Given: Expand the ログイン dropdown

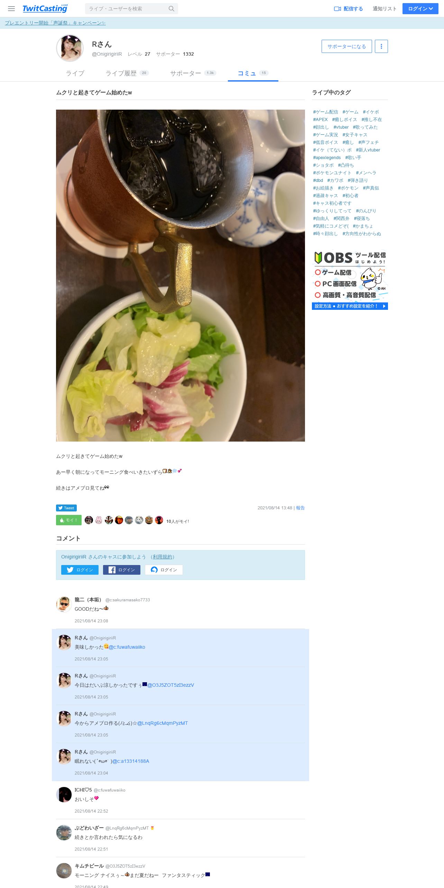Looking at the screenshot, I should [x=420, y=9].
